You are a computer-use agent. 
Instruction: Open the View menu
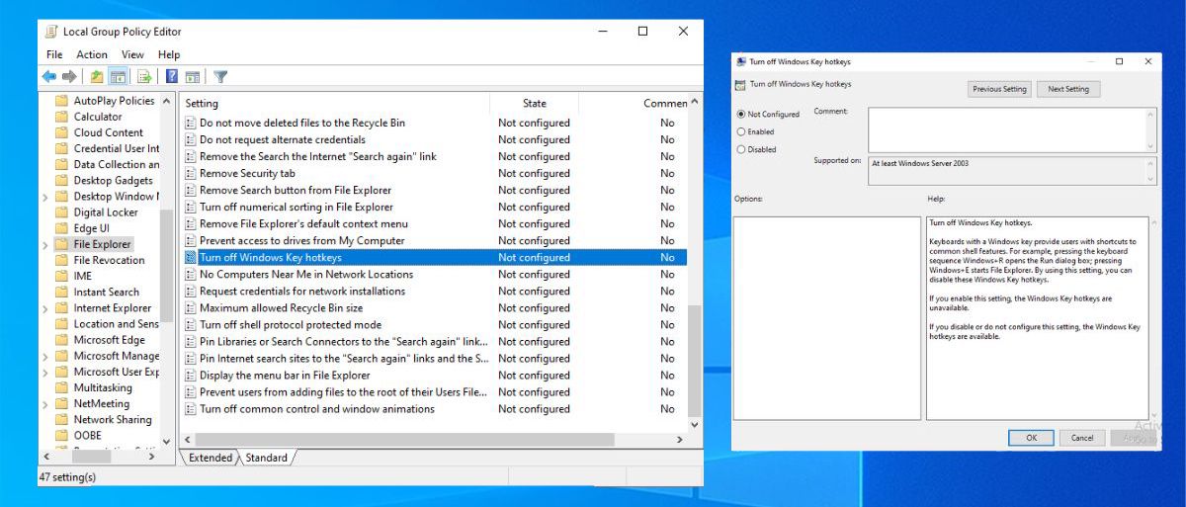click(x=132, y=54)
